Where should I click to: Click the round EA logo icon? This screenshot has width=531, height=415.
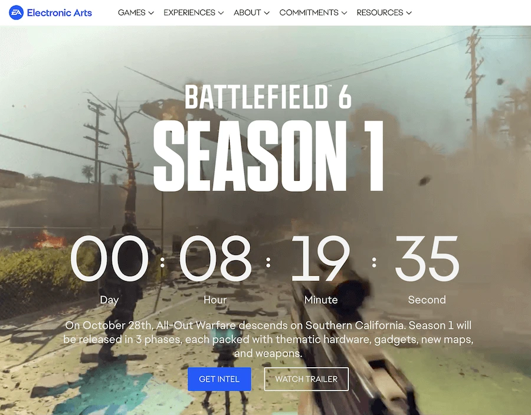pos(16,12)
